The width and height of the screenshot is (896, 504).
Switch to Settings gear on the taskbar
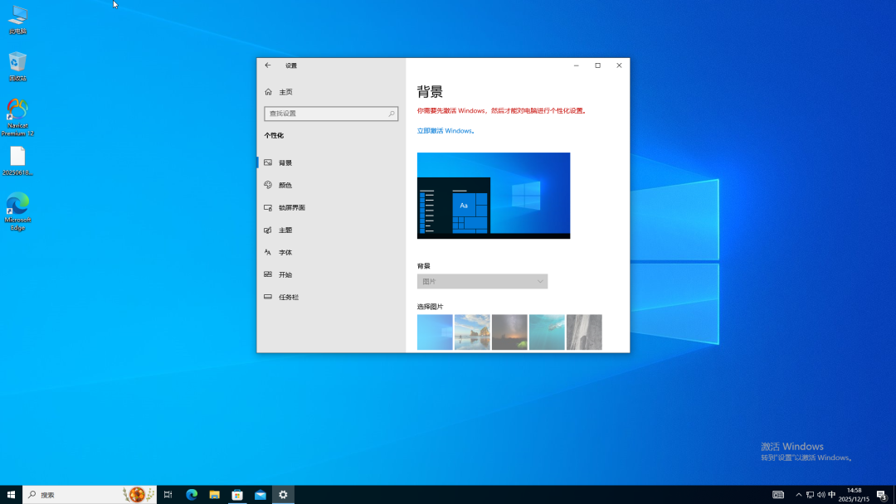tap(283, 495)
